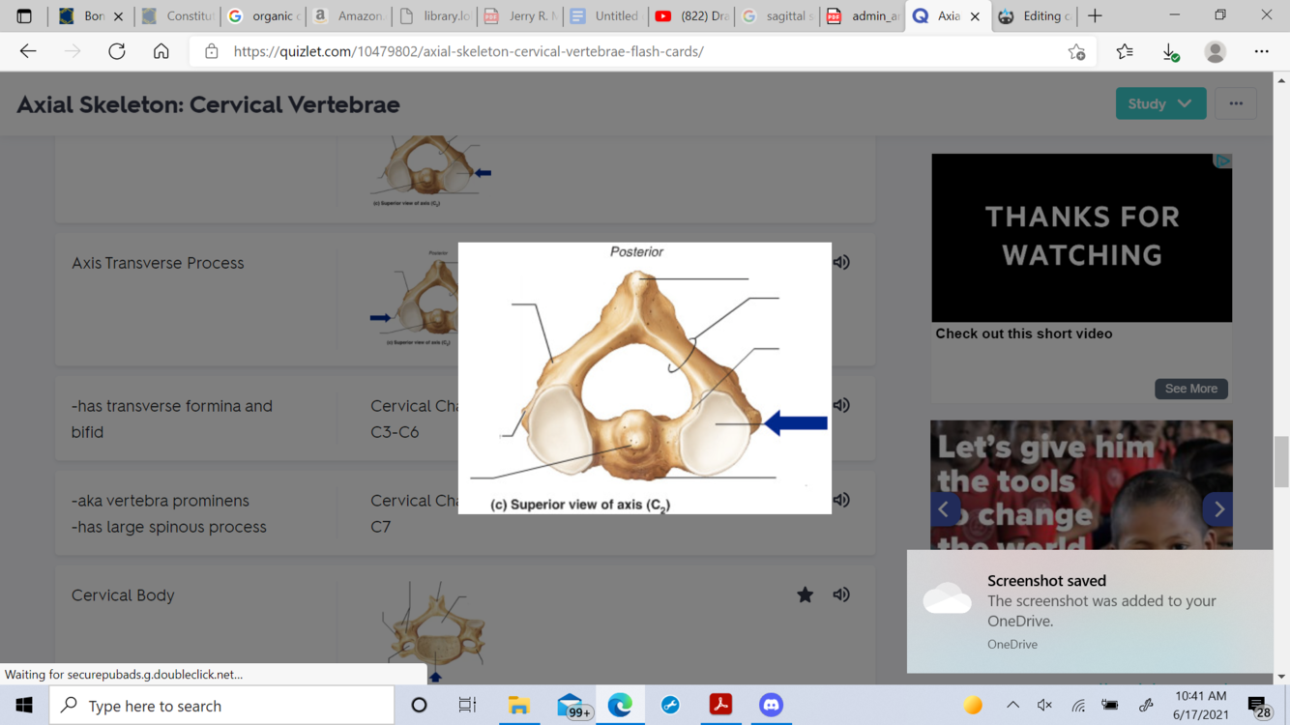Switch to the library.lol tab
This screenshot has height=725, width=1290.
(434, 15)
